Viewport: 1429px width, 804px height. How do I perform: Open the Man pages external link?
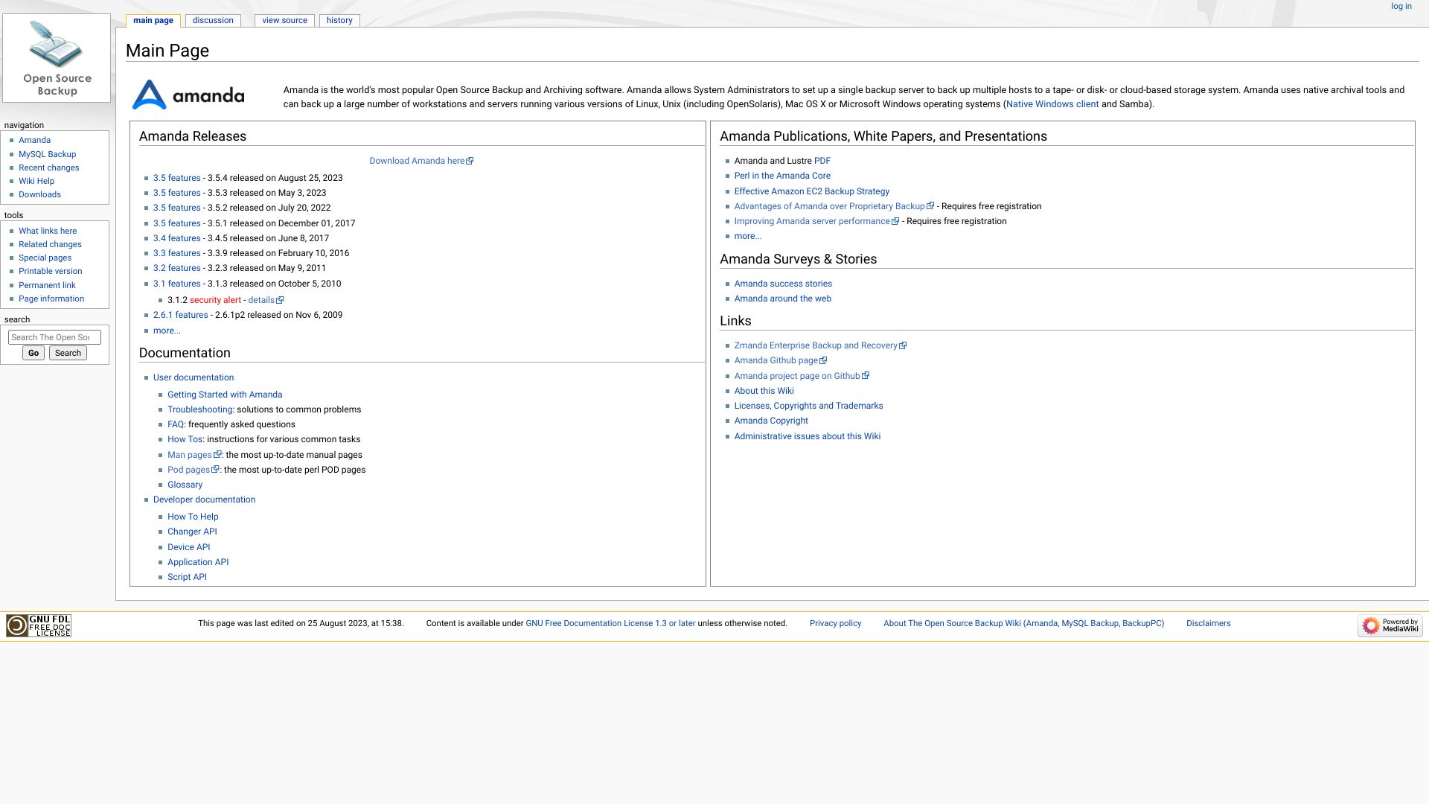(194, 456)
